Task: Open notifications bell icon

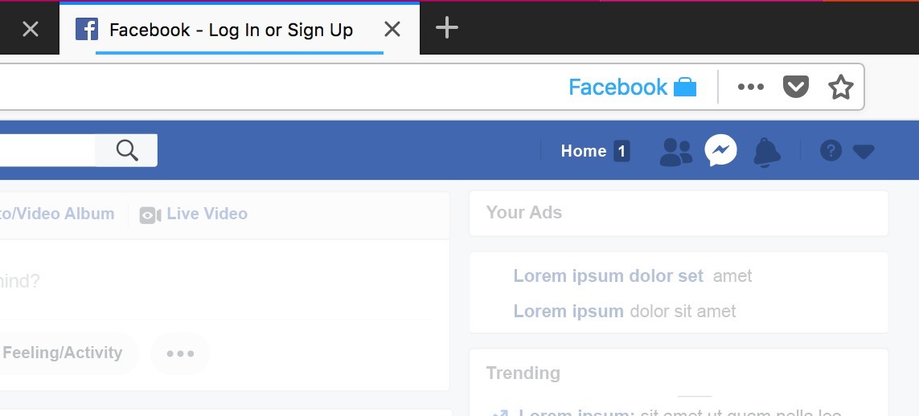Action: 766,152
